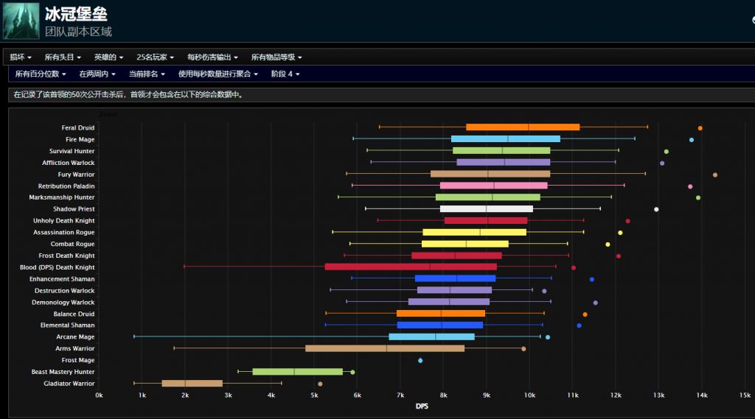Open the 阶段 4 phase dropdown

point(285,74)
